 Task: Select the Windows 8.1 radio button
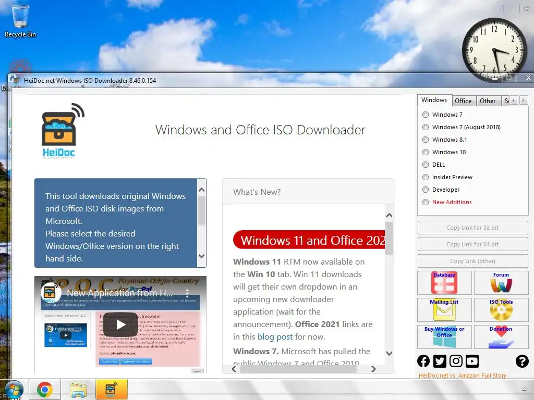click(426, 140)
